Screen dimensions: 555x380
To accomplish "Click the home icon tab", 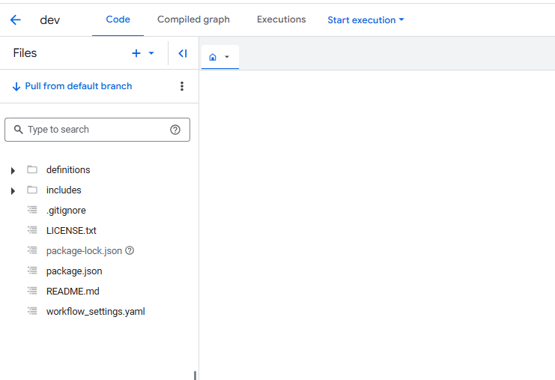I will [213, 57].
